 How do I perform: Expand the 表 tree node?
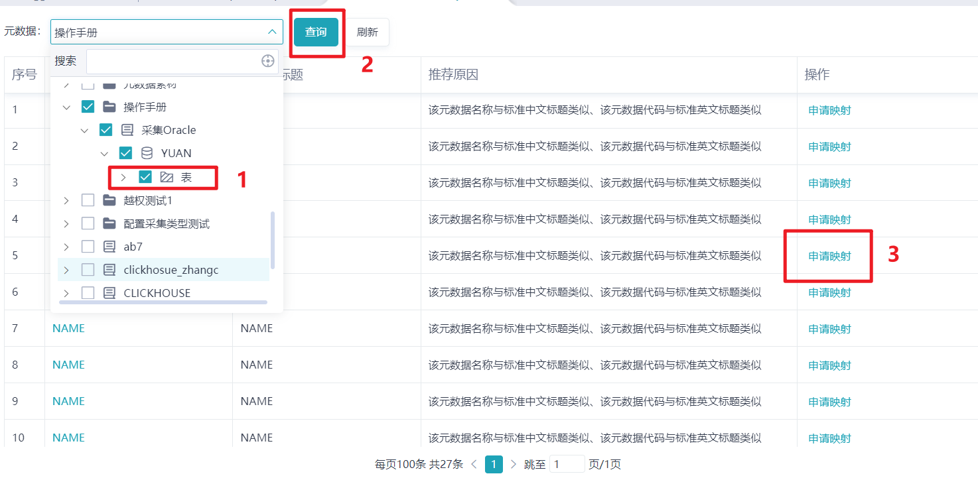point(123,177)
